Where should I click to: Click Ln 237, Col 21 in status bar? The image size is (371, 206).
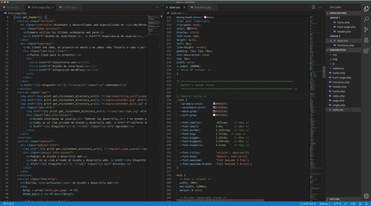[308, 203]
